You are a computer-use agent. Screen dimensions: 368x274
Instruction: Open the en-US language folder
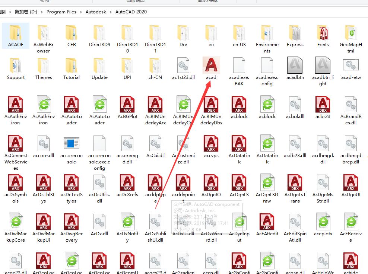coord(239,36)
